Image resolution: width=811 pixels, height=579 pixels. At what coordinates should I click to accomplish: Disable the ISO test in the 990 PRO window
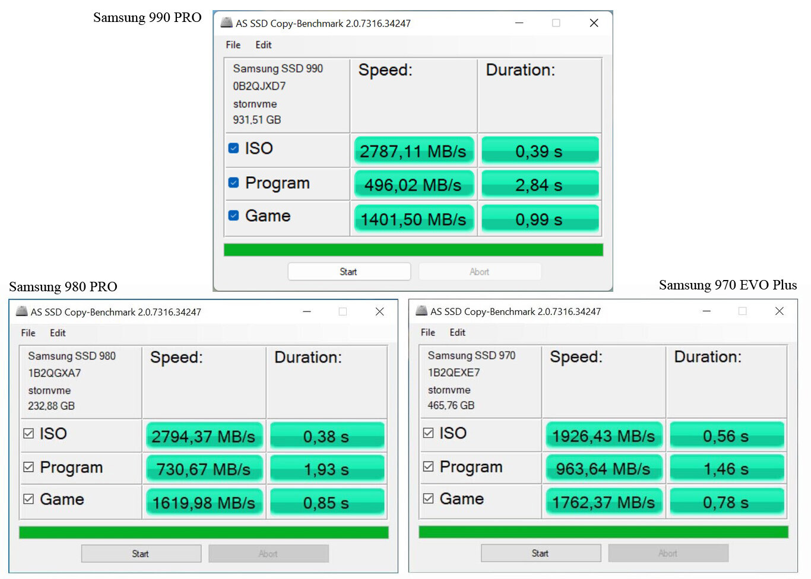233,148
